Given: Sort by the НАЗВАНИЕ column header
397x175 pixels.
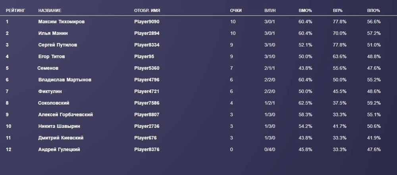Looking at the screenshot, I should coord(50,10).
